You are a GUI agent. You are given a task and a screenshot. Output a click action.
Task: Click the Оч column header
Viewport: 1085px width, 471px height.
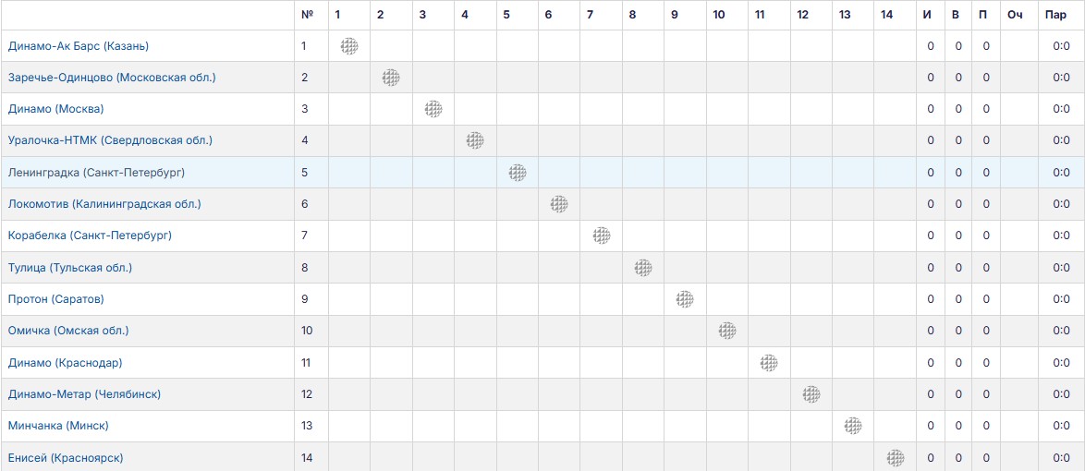coord(1015,15)
